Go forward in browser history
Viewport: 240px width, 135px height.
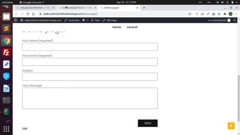(x=22, y=14)
